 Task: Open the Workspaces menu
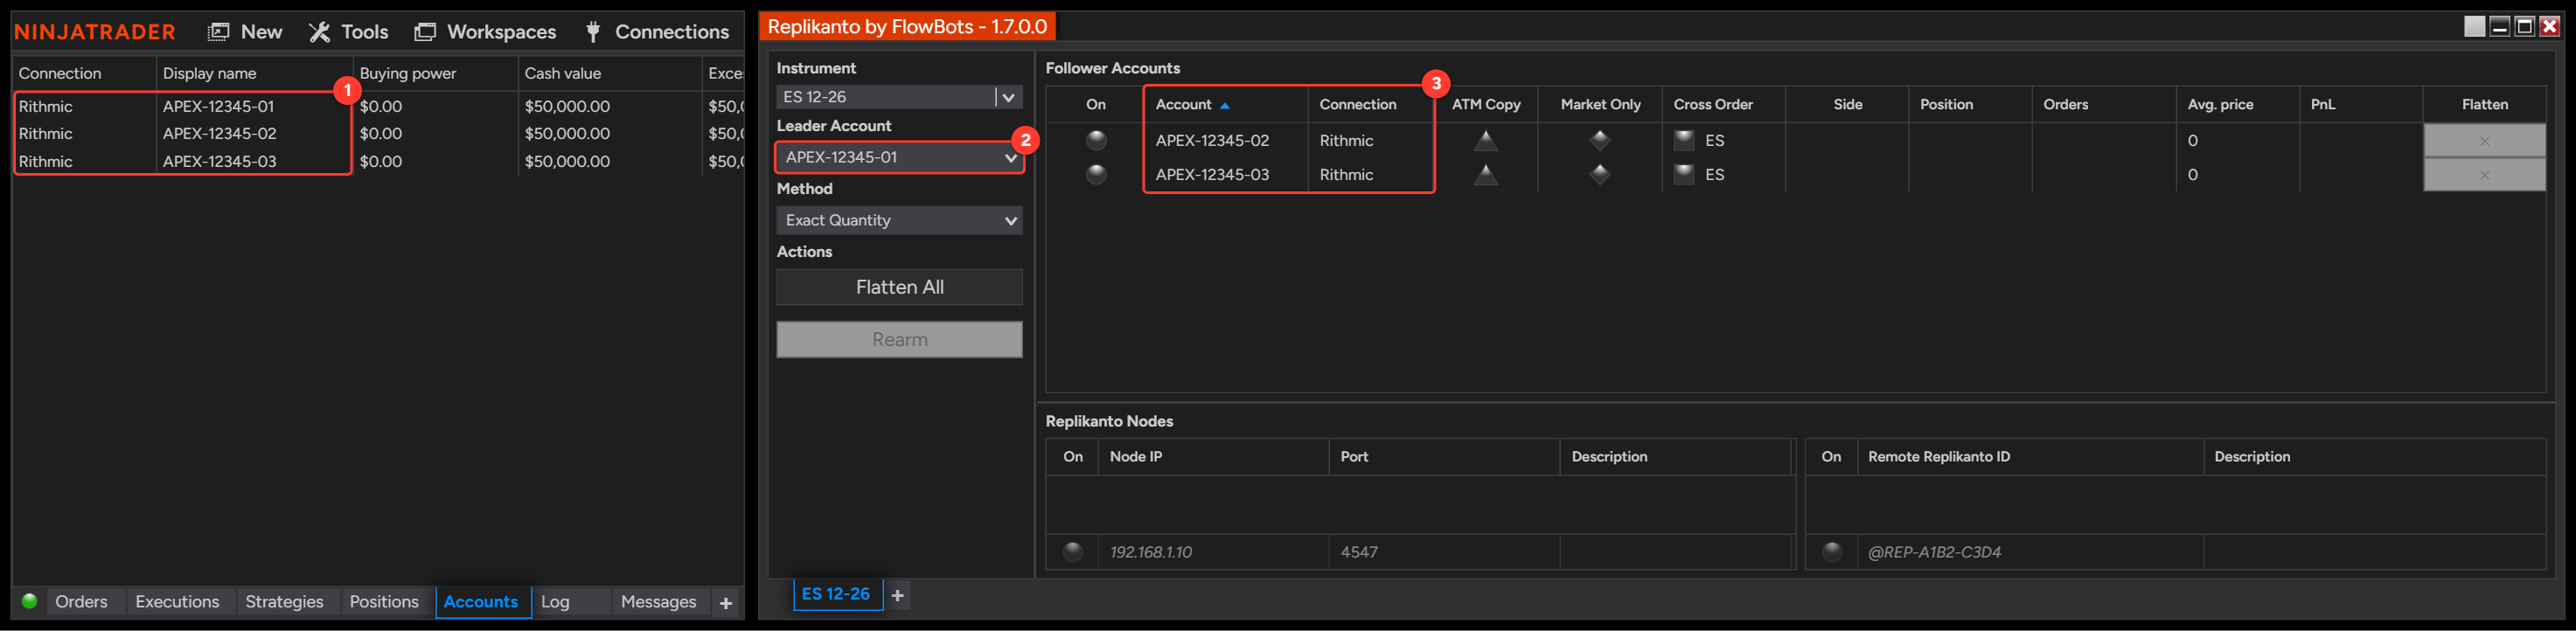485,32
